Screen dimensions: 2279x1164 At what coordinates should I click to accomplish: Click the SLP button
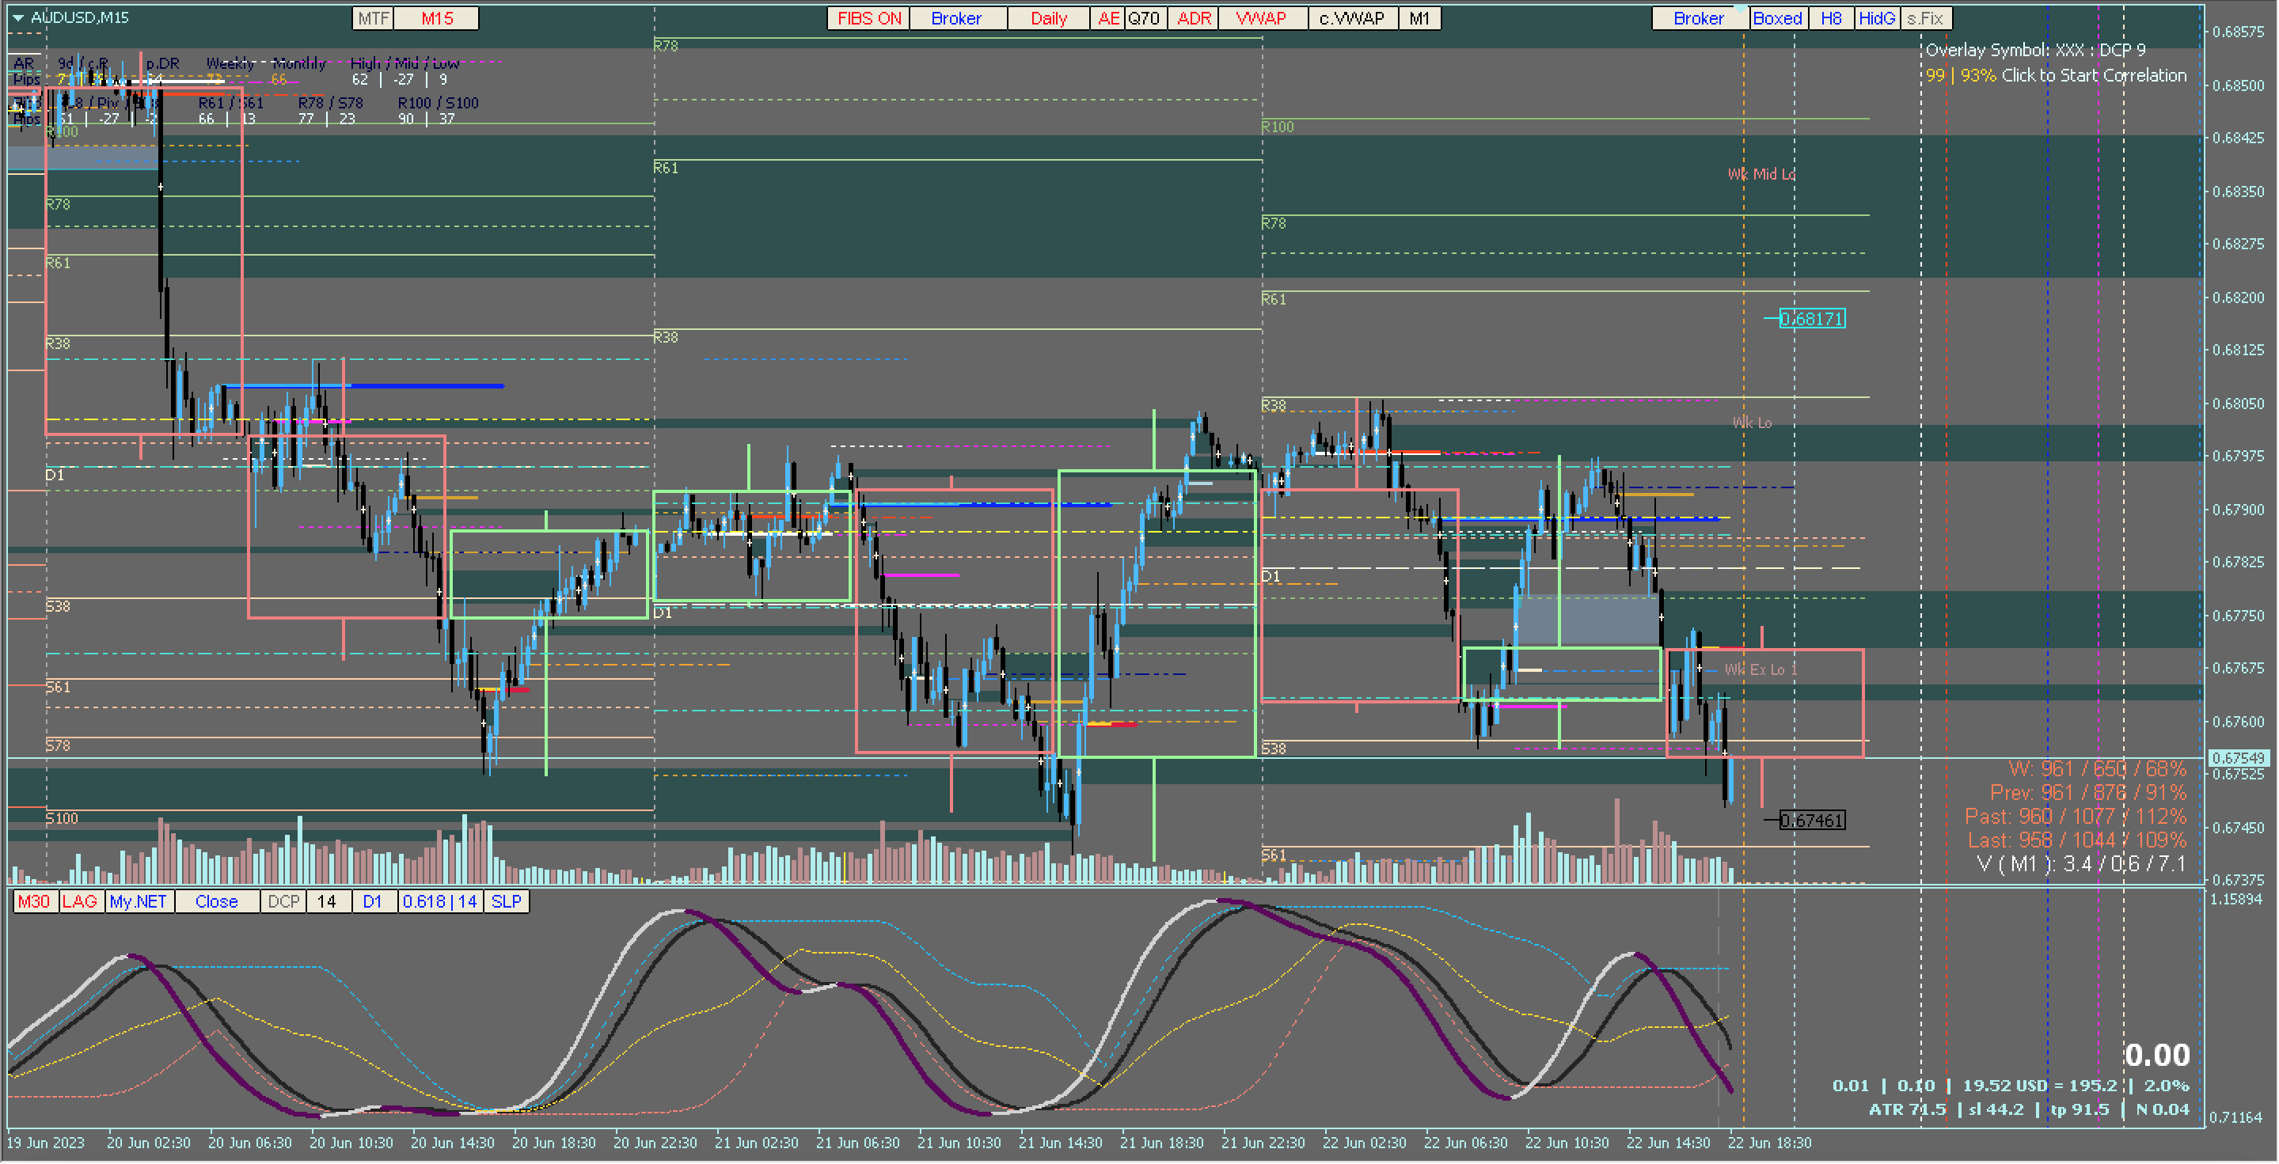click(x=506, y=901)
